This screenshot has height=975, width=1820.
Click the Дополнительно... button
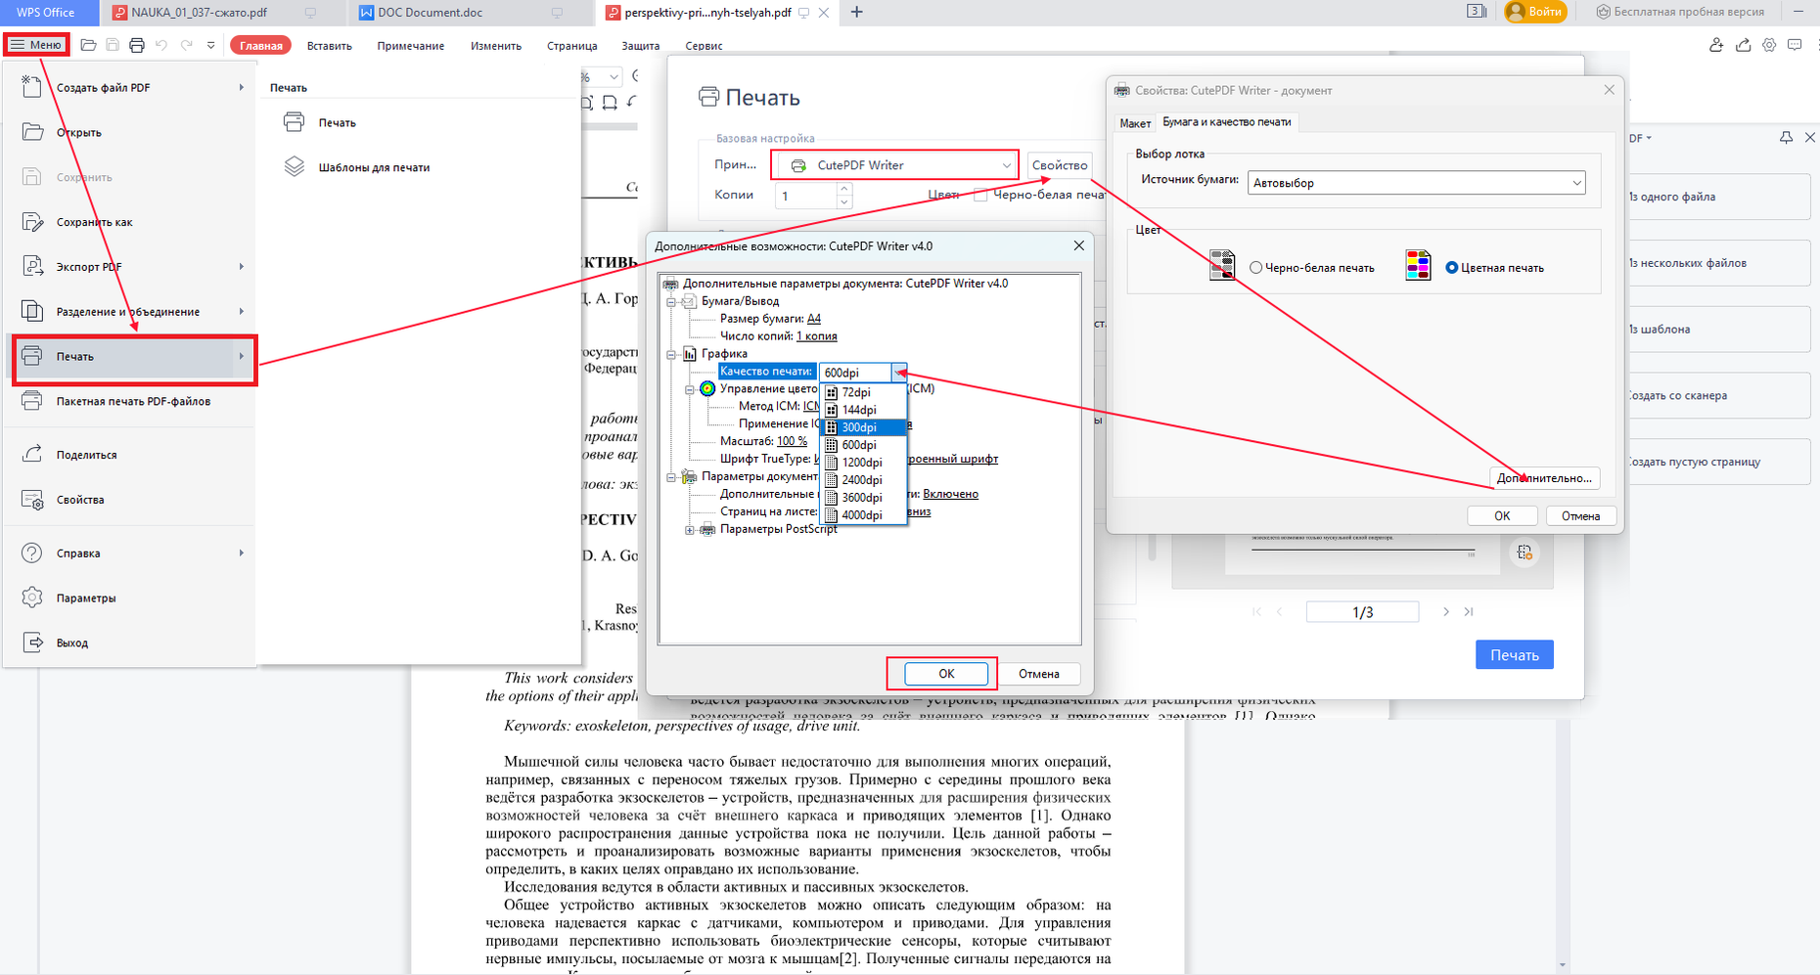click(1544, 478)
